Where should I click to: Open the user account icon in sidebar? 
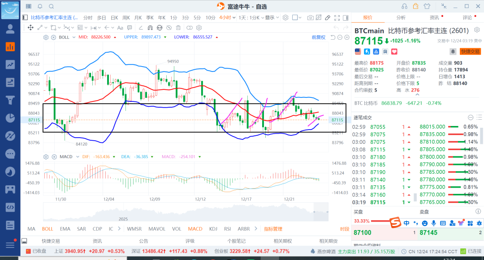click(10, 29)
